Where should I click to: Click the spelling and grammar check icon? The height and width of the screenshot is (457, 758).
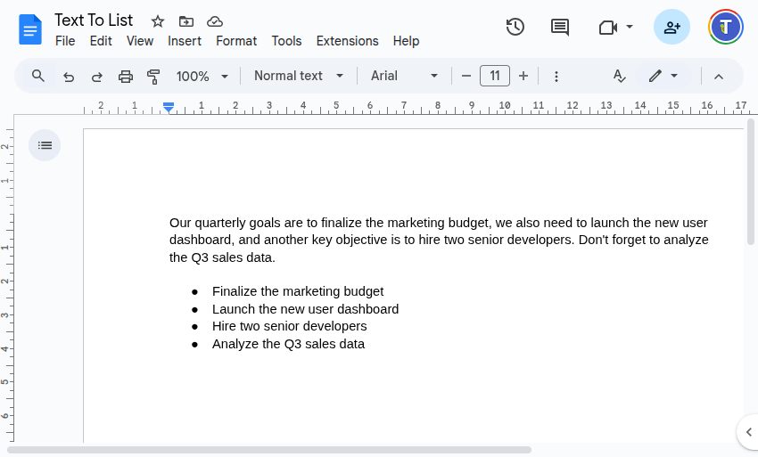pyautogui.click(x=619, y=76)
